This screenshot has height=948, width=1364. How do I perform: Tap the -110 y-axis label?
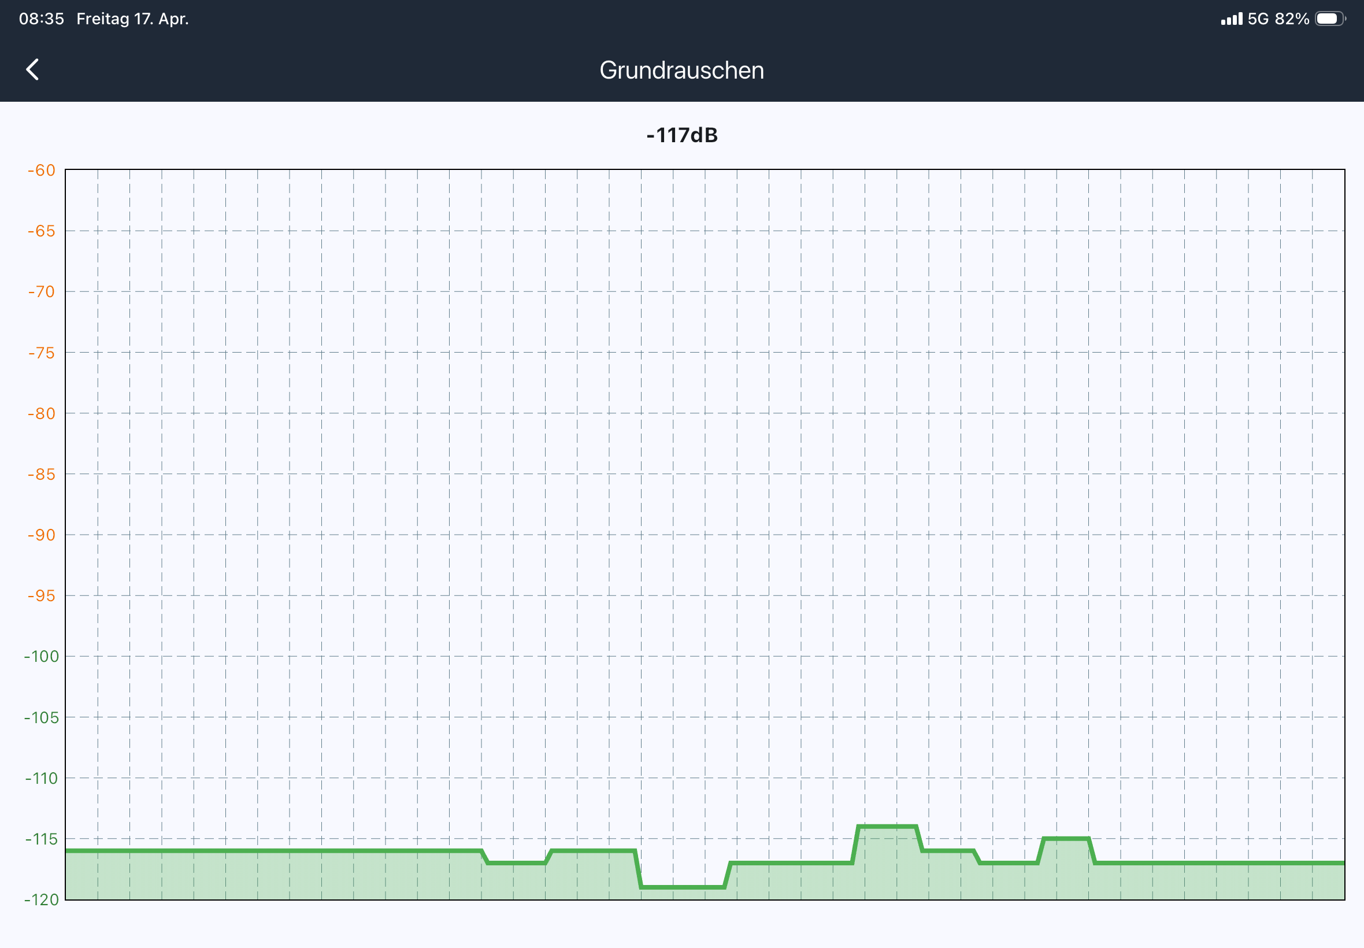[42, 778]
